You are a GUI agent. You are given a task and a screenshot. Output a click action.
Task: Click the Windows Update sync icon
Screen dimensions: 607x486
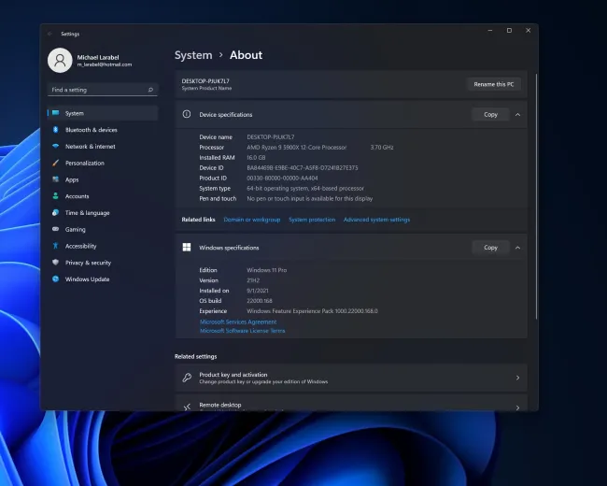tap(56, 279)
